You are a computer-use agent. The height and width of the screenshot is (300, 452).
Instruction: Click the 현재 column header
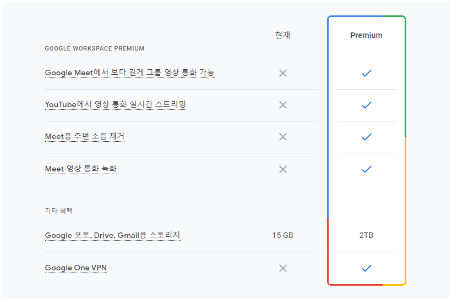(282, 35)
